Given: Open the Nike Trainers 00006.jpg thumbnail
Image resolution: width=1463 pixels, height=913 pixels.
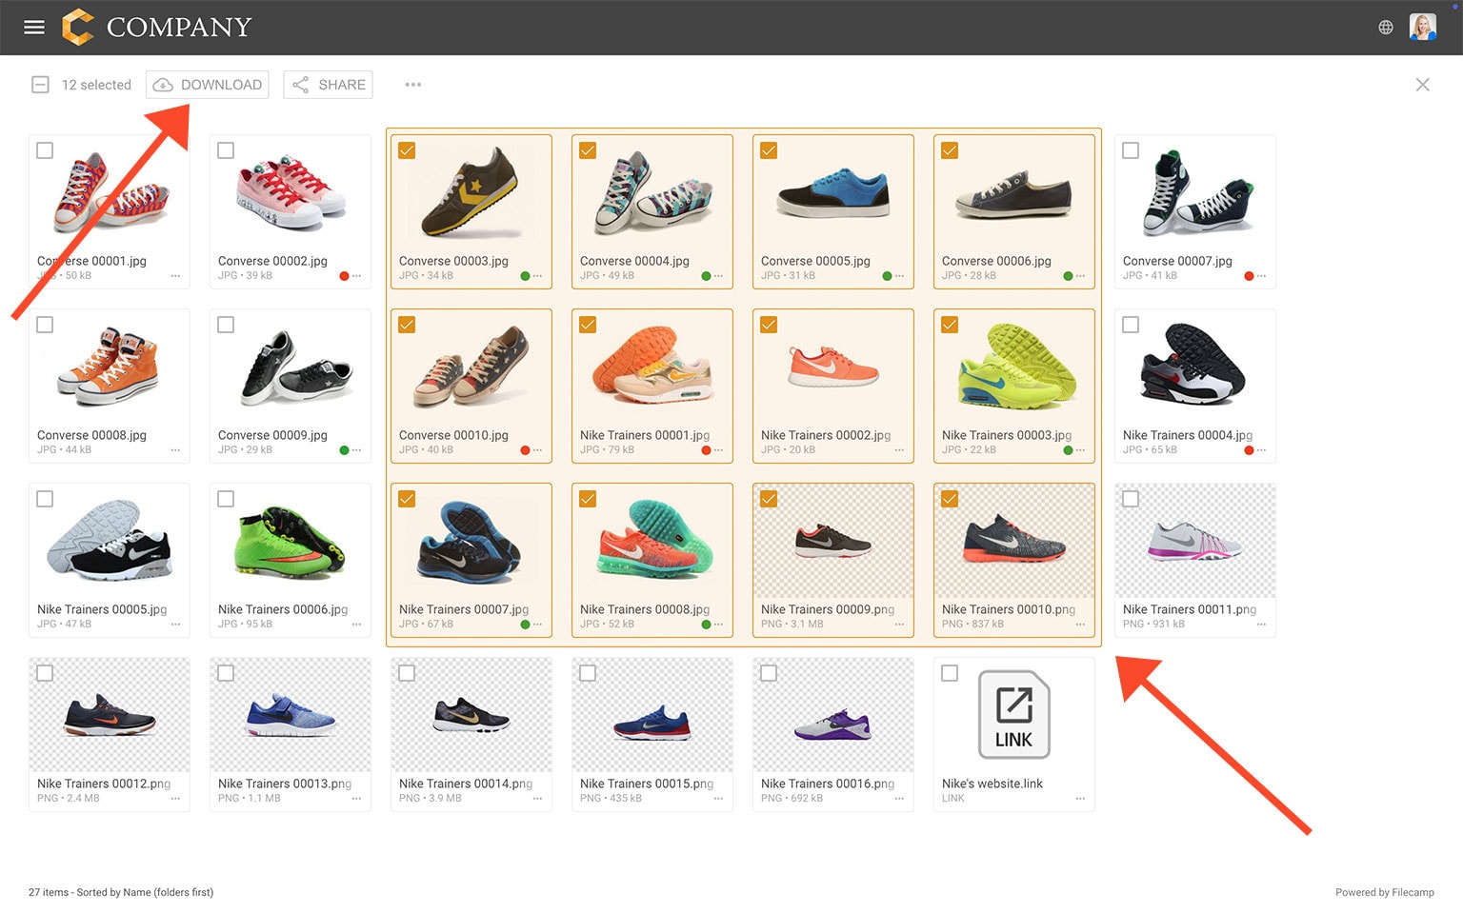Looking at the screenshot, I should (x=290, y=542).
